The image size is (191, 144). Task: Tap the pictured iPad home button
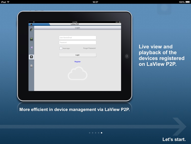tap(127, 56)
